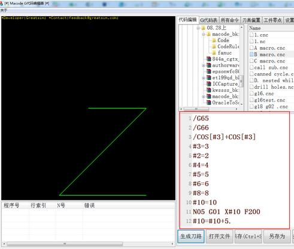Select the Code folder icon in tree
Screen dimensions: 294x249
pos(214,40)
